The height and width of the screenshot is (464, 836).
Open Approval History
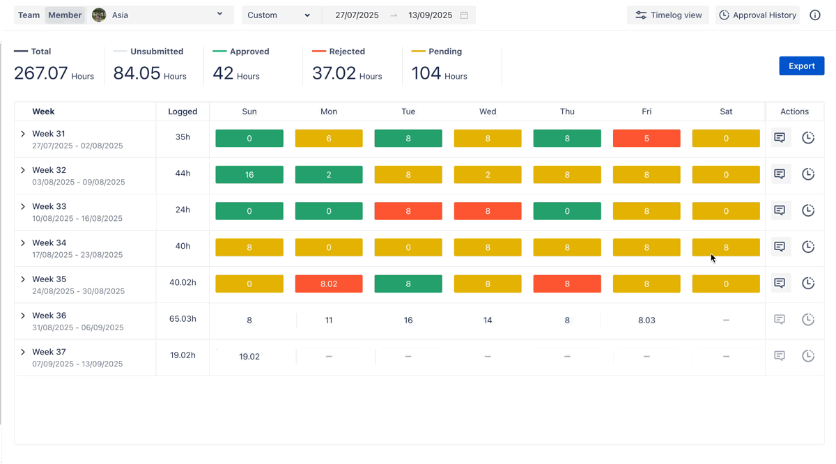point(757,15)
